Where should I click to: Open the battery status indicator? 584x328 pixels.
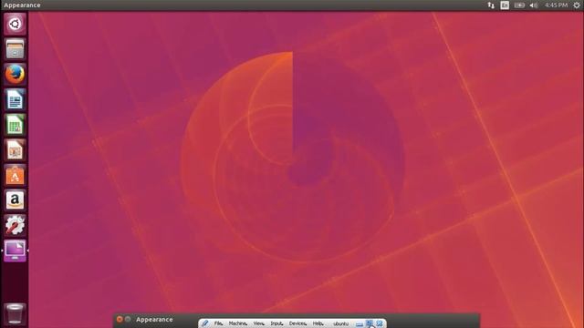tap(519, 5)
